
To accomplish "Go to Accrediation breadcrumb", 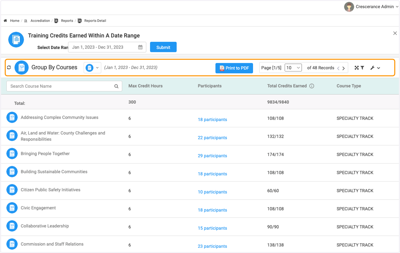I will pos(40,21).
